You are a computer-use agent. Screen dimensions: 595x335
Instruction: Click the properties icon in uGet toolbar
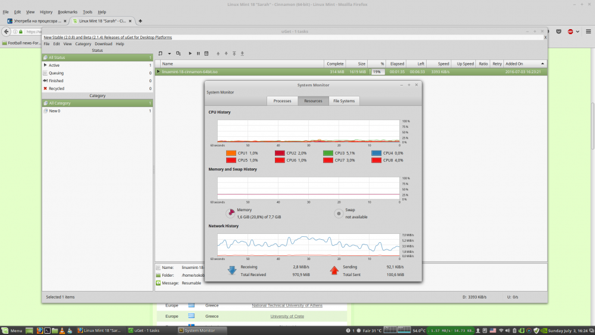tap(206, 54)
